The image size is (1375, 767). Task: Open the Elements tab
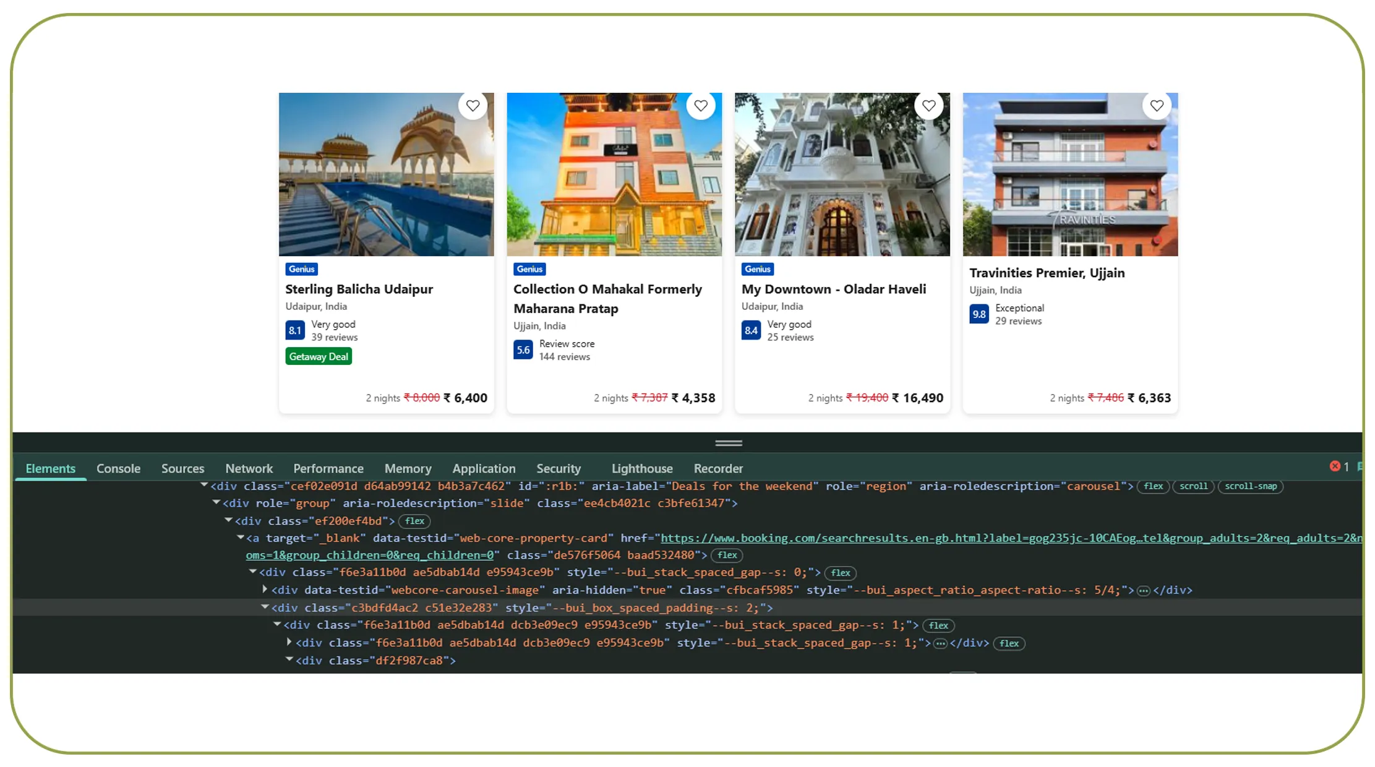50,468
